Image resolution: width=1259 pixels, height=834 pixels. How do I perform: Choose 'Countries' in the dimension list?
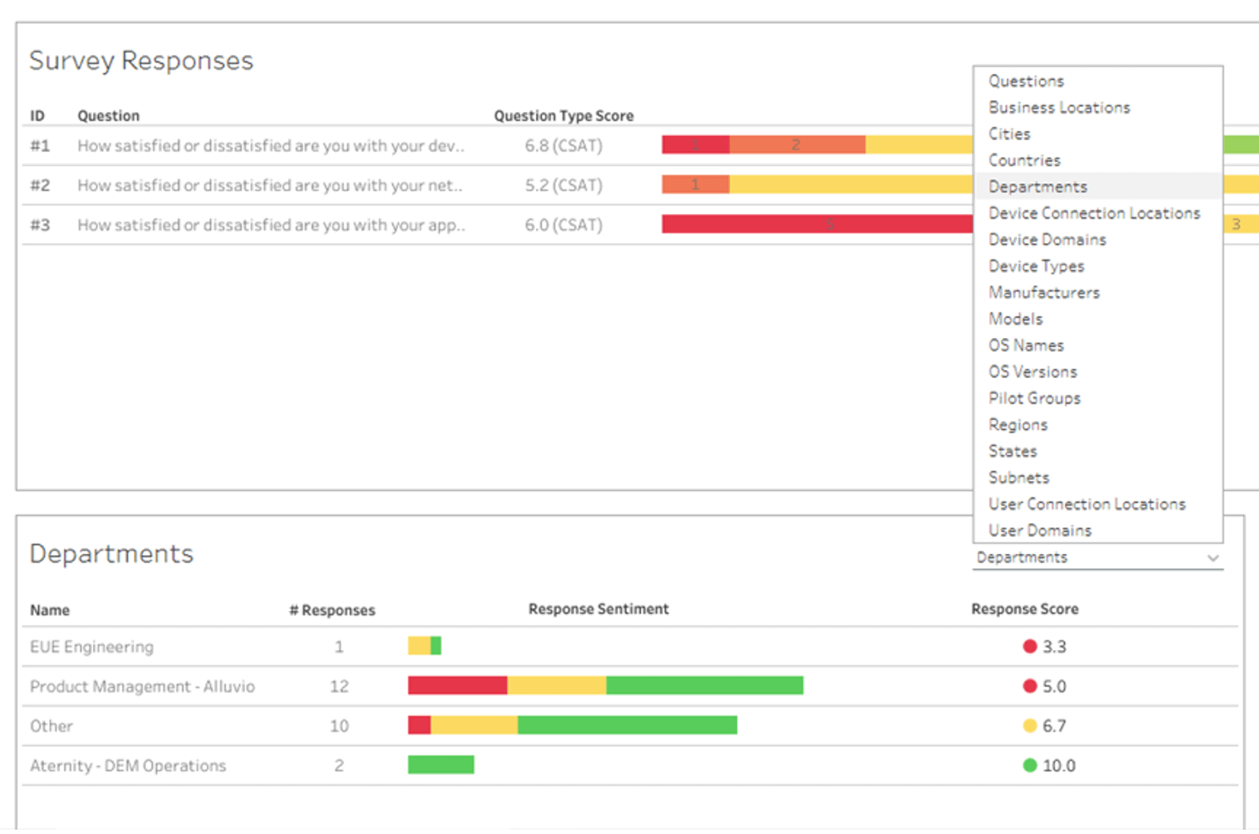click(1024, 159)
